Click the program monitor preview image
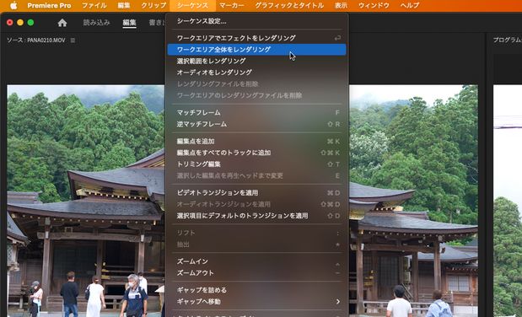 (508, 201)
